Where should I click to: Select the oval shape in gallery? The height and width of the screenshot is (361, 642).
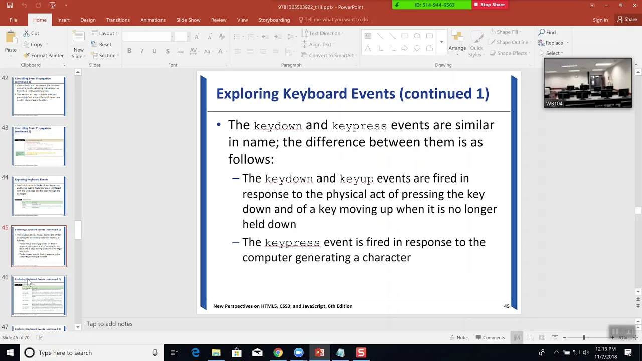coord(417,36)
